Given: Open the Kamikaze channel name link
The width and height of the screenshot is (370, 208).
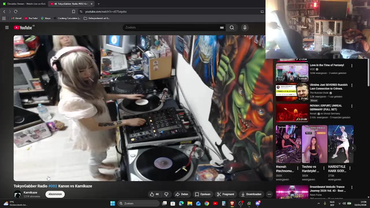Looking at the screenshot, I should (x=30, y=192).
